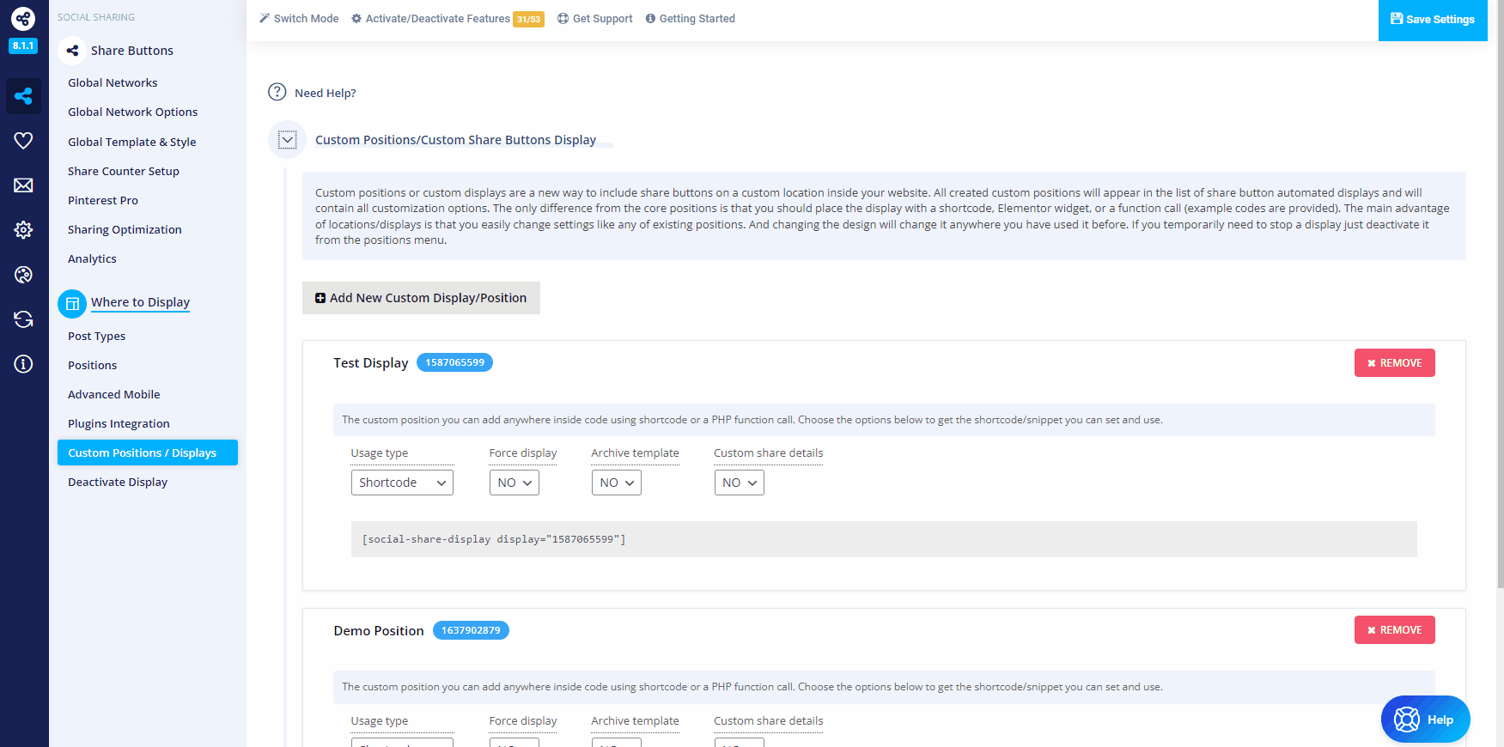Open the gear settings icon in left rail
This screenshot has width=1504, height=747.
click(23, 230)
